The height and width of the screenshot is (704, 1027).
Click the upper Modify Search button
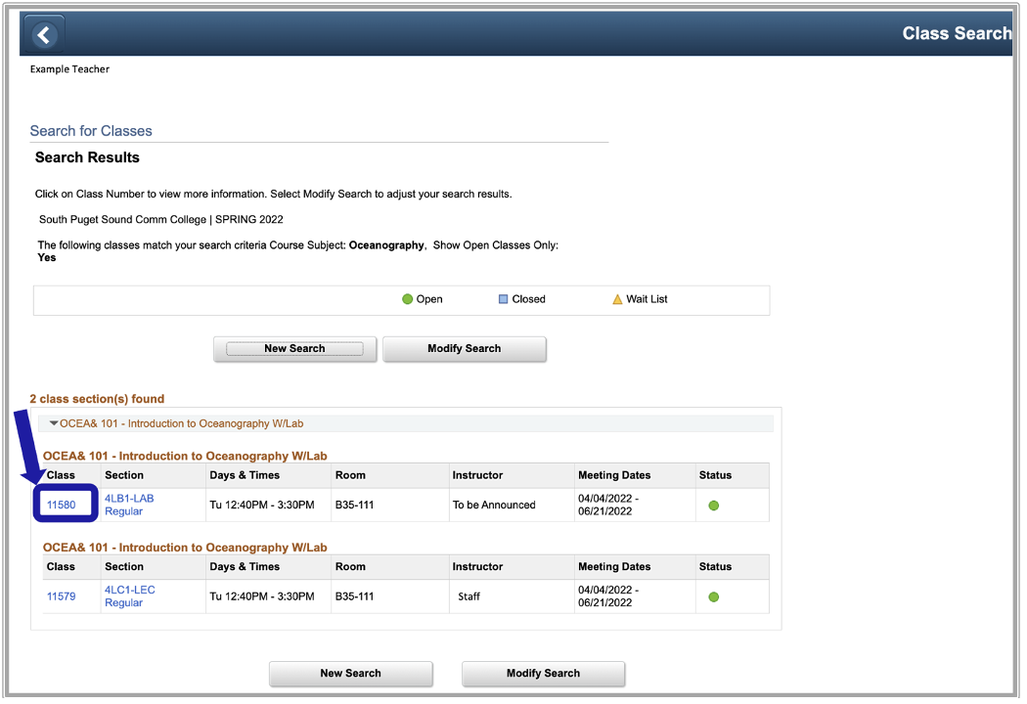coord(464,349)
